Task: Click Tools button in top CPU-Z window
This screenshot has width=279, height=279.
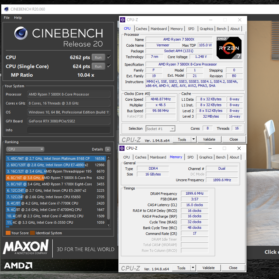Action: [182, 139]
